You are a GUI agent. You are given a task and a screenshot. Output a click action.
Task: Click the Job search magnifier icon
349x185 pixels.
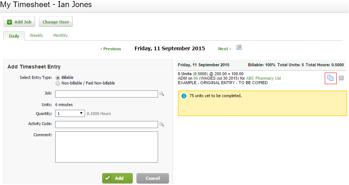pos(161,94)
